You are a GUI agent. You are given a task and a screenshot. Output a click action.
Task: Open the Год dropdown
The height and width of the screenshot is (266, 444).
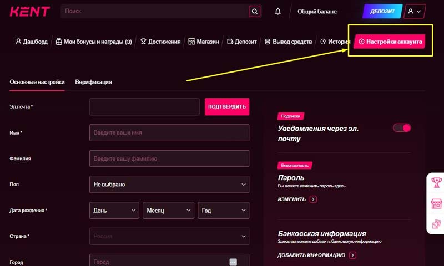click(223, 211)
